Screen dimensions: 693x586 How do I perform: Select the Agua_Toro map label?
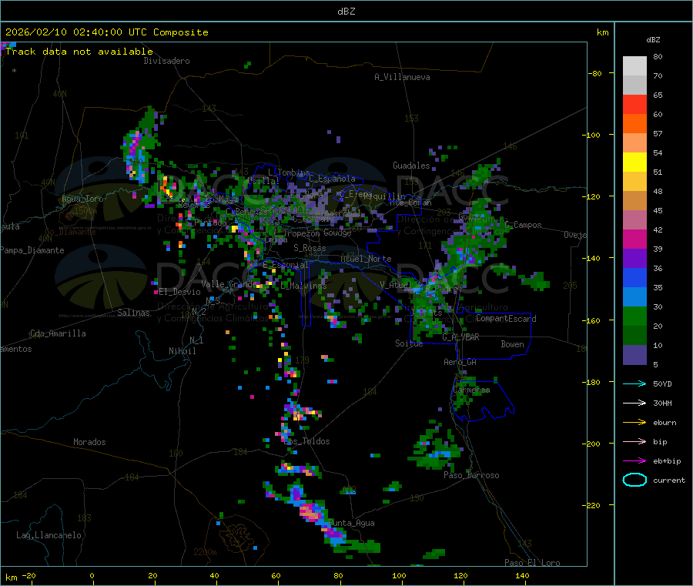[82, 199]
